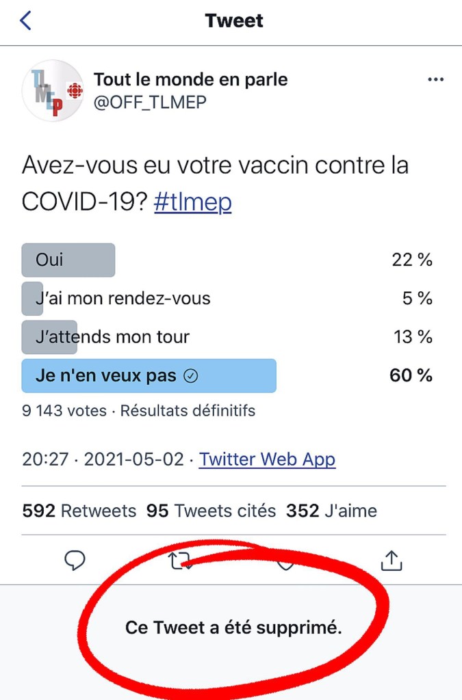The image size is (462, 700).
Task: Tap the Tout le monde en parle name
Action: [x=190, y=79]
